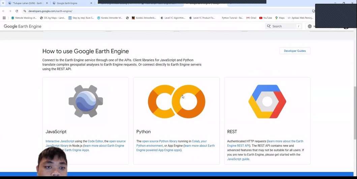The height and width of the screenshot is (179, 357).
Task: Click the page vertical scrollbar thumb
Action: click(x=355, y=113)
